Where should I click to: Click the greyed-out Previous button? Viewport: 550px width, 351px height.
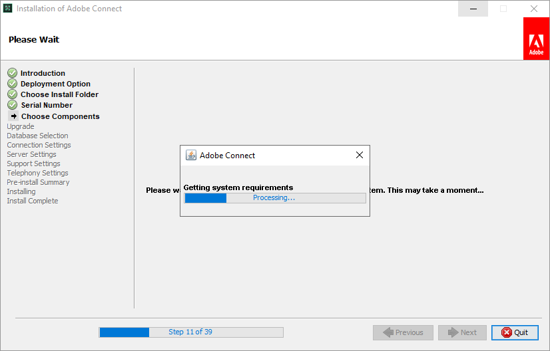click(403, 332)
